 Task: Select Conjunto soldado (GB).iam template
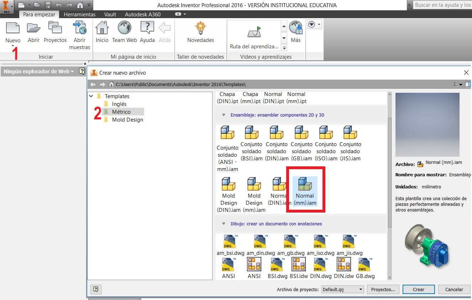click(301, 144)
